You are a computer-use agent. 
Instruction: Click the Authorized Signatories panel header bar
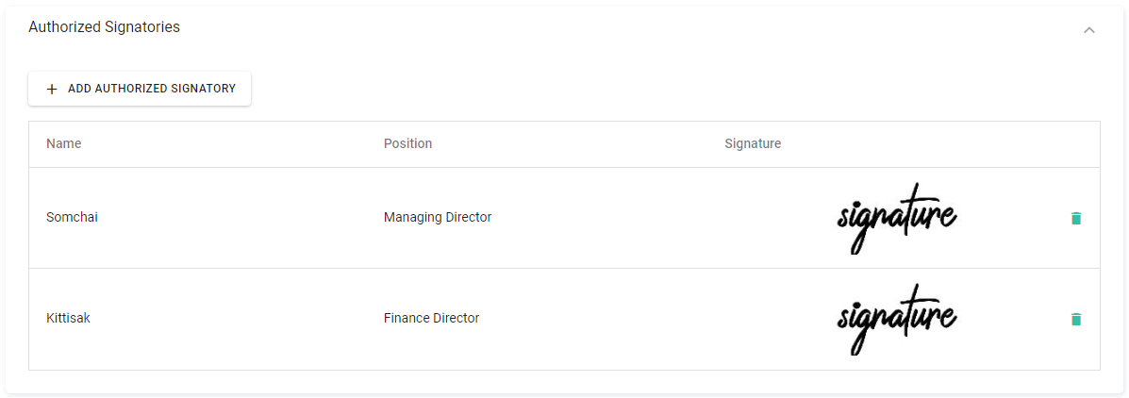pos(566,27)
